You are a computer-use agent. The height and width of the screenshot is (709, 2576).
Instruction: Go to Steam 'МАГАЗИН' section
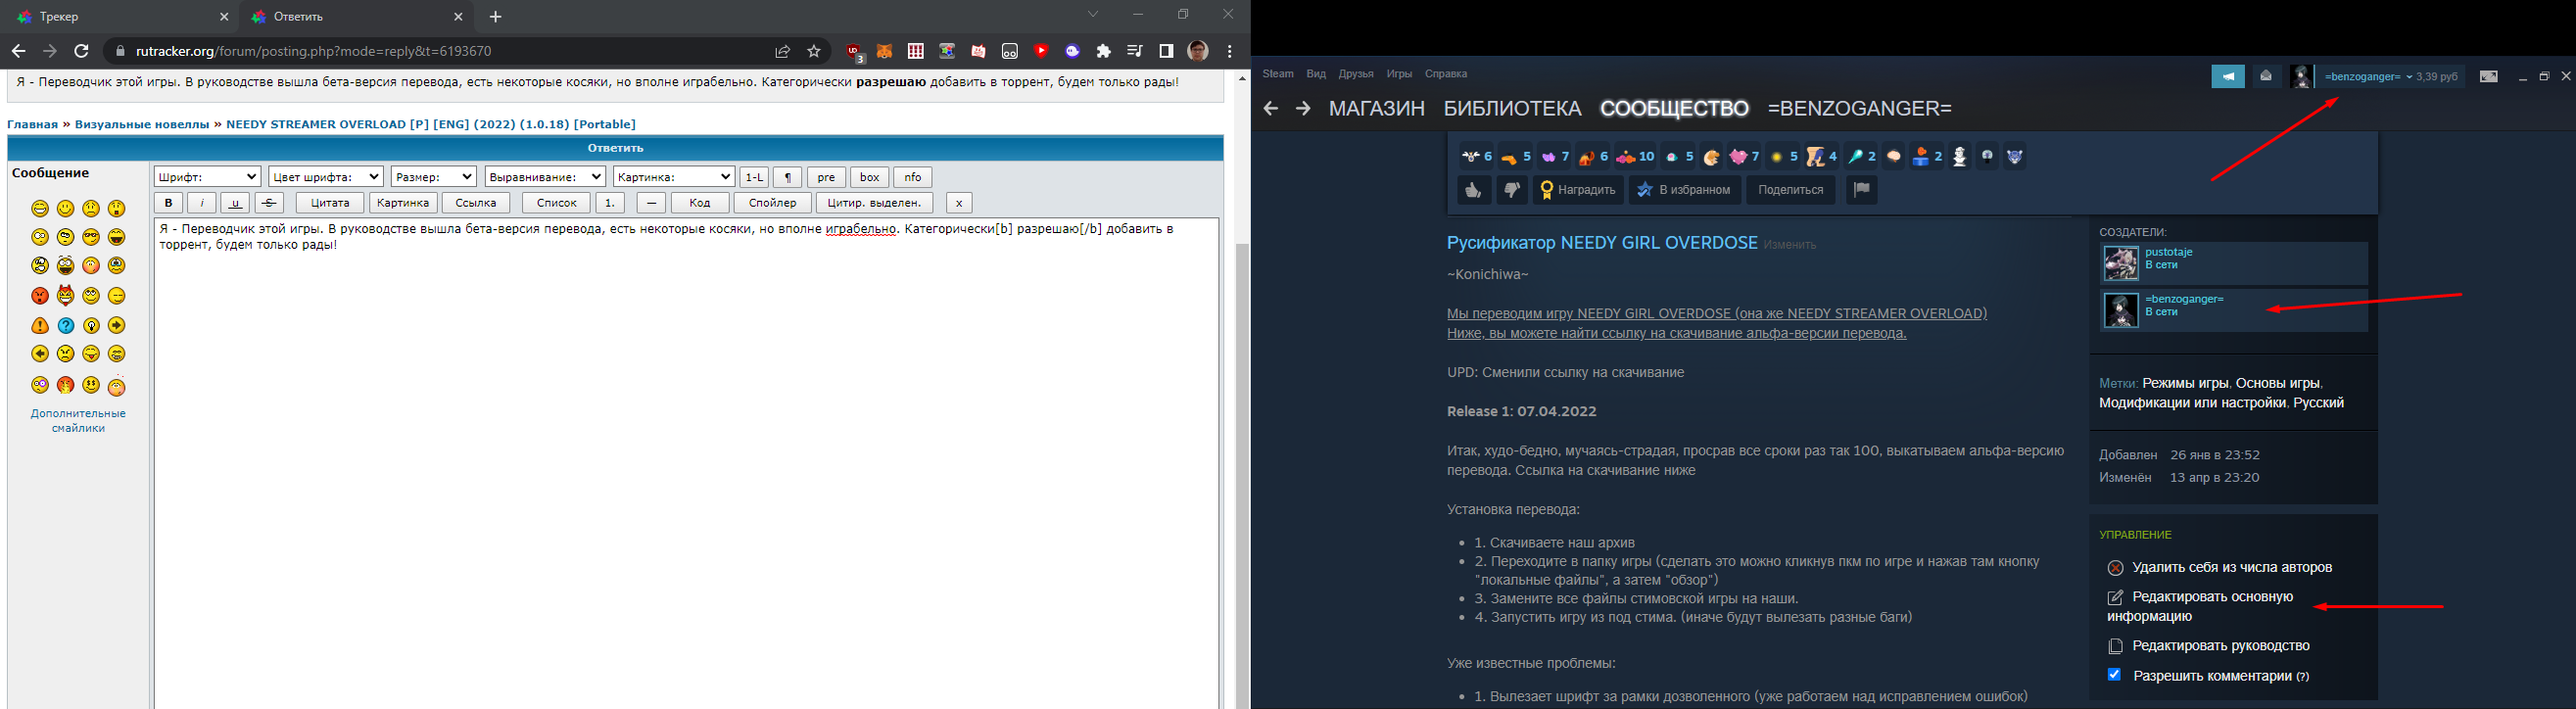point(1376,108)
